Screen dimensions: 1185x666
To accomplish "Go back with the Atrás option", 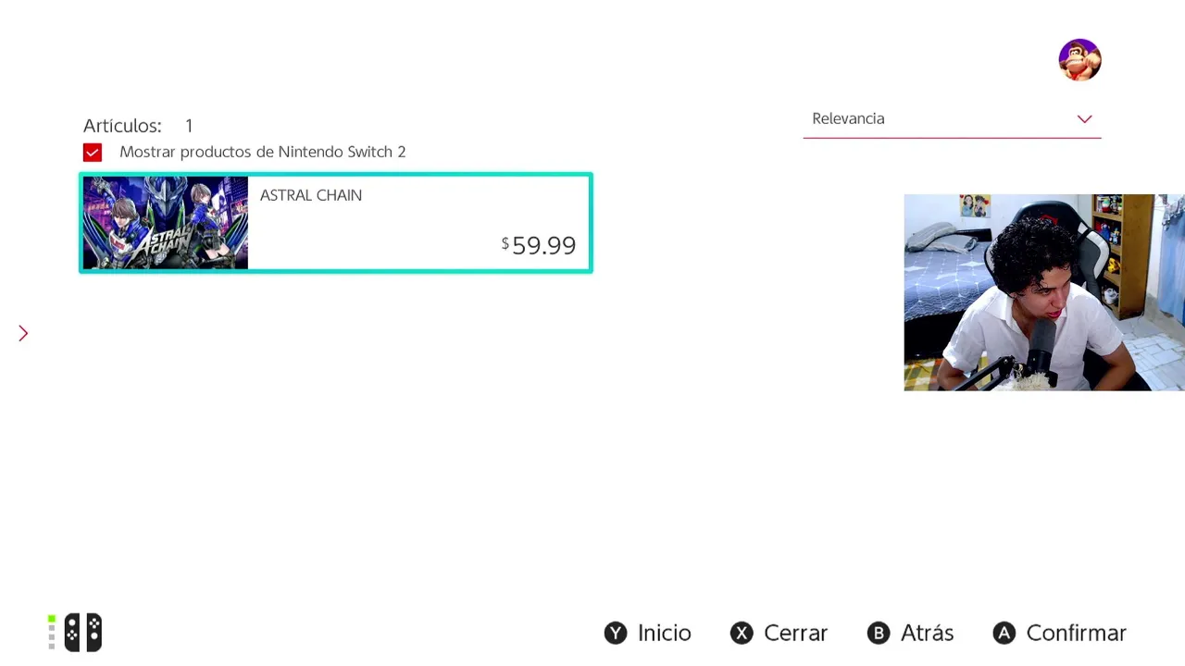I will 910,633.
